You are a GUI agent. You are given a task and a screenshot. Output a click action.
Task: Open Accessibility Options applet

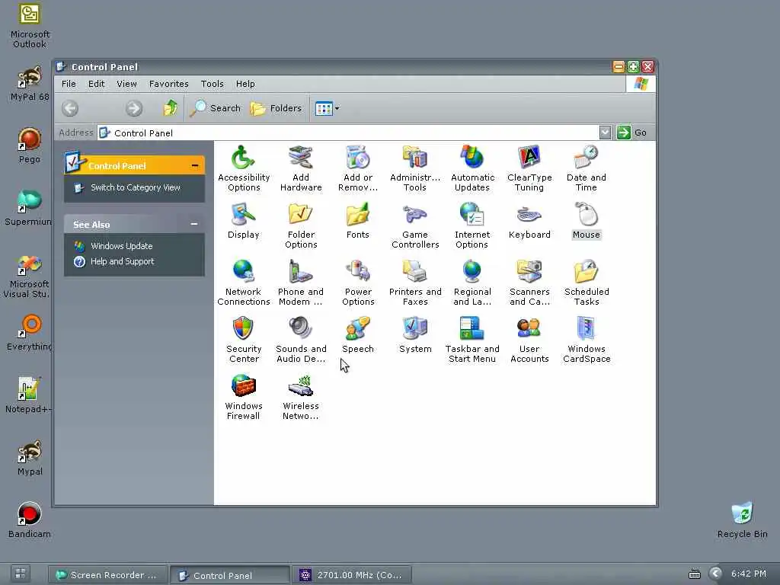(244, 168)
